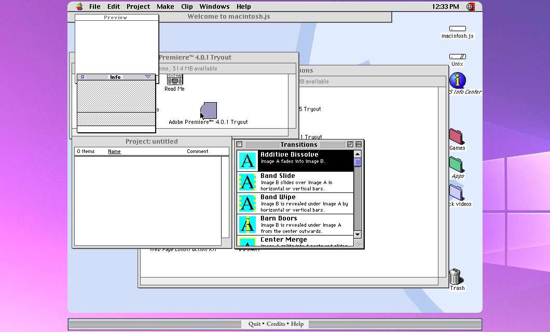Open the videos folder icon on the desktop

tap(457, 192)
